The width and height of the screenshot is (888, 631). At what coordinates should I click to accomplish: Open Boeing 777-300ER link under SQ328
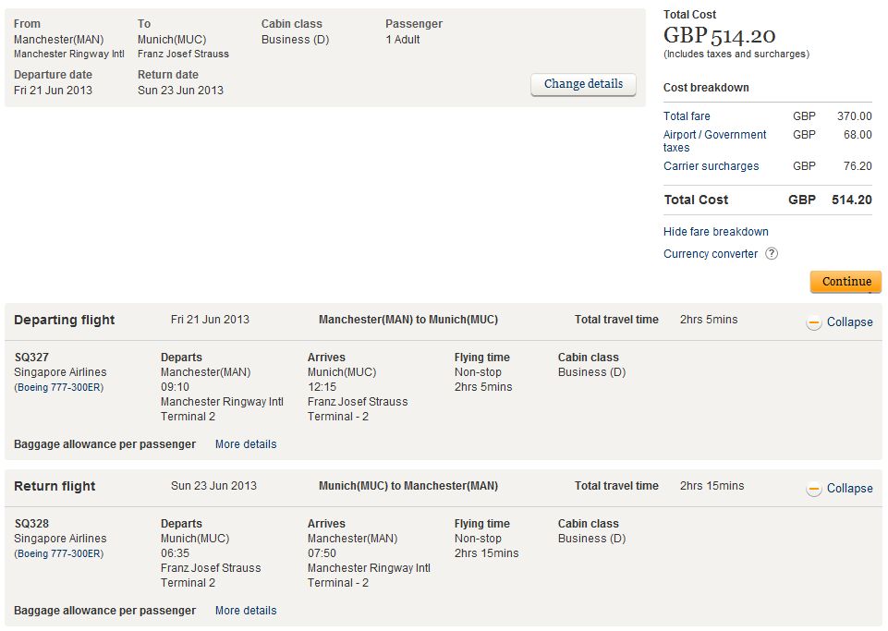click(60, 553)
